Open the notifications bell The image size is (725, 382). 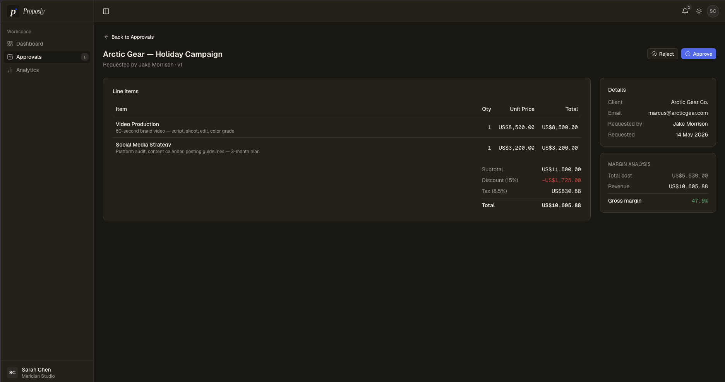click(x=685, y=11)
